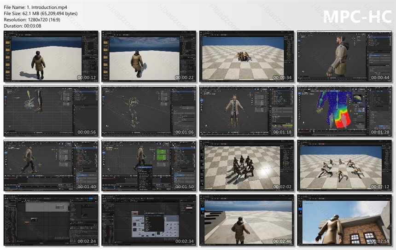
Task: Open the thumbnail stamped 00:02:58
Action: point(344,220)
